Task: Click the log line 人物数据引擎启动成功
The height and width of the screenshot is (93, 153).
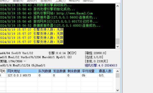Action: pyautogui.click(x=36, y=5)
